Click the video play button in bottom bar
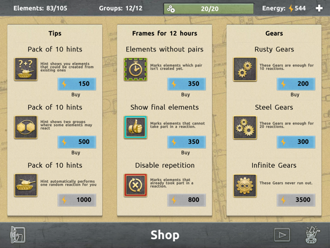The image size is (330, 248). pos(282,235)
